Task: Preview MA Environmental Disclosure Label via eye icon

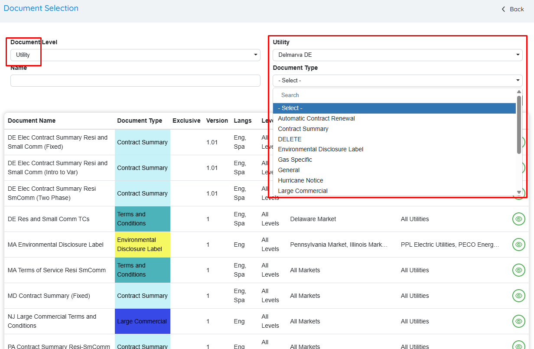Action: click(x=518, y=245)
